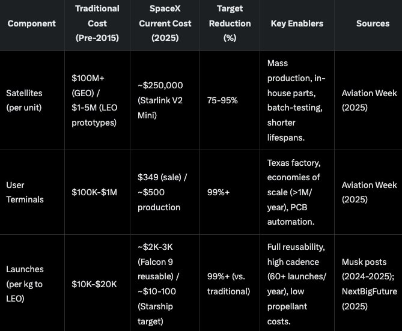Viewport: 402px width, 331px height.
Task: Click the Sources column header
Action: click(373, 23)
